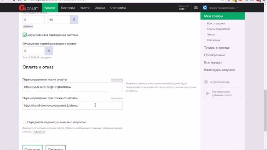Click проверить link for redirect after payment
Screen dimensions: 267x150
tap(117, 80)
